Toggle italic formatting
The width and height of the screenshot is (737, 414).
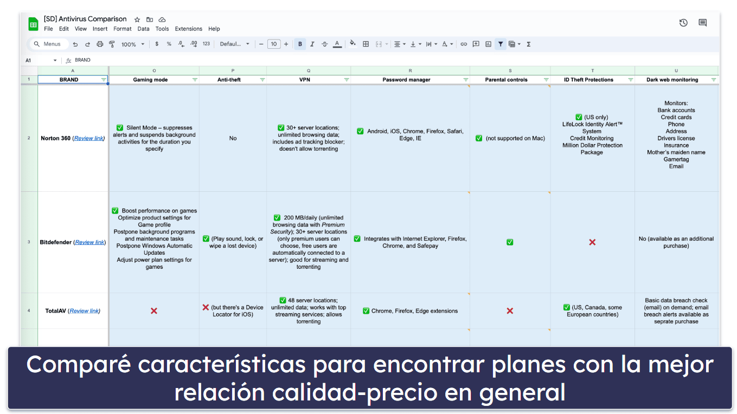(312, 44)
